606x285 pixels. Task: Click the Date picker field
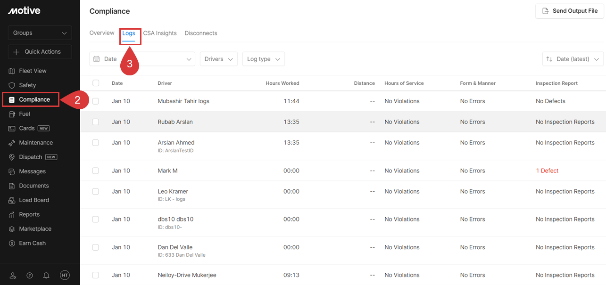point(142,59)
